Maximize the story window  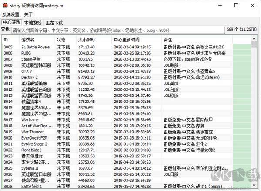click(x=236, y=6)
